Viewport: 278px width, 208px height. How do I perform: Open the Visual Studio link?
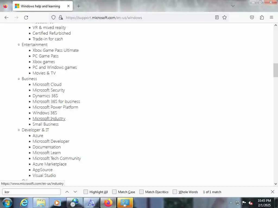(44, 175)
